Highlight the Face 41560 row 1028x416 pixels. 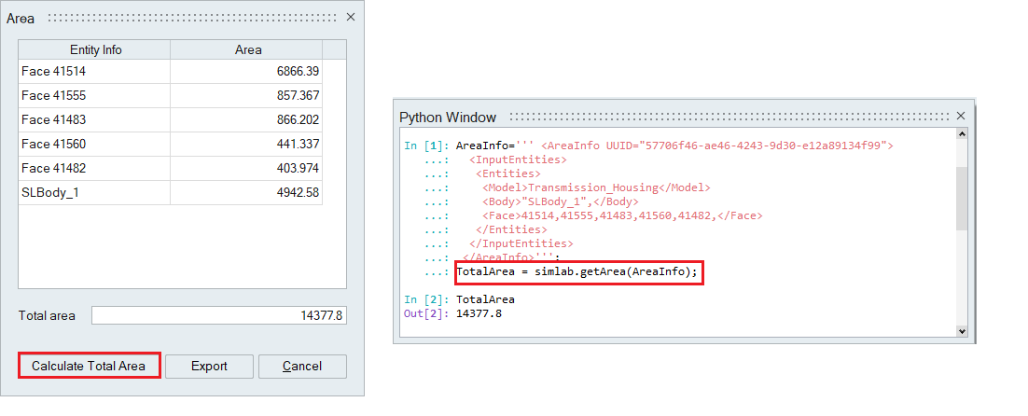[94, 144]
